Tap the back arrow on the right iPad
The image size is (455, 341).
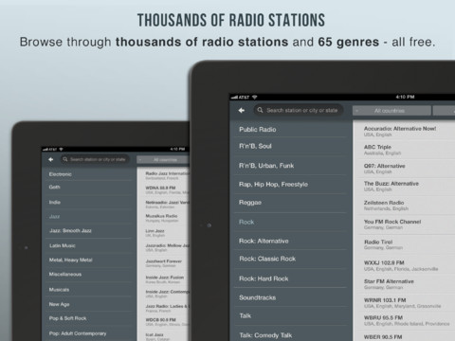click(242, 110)
